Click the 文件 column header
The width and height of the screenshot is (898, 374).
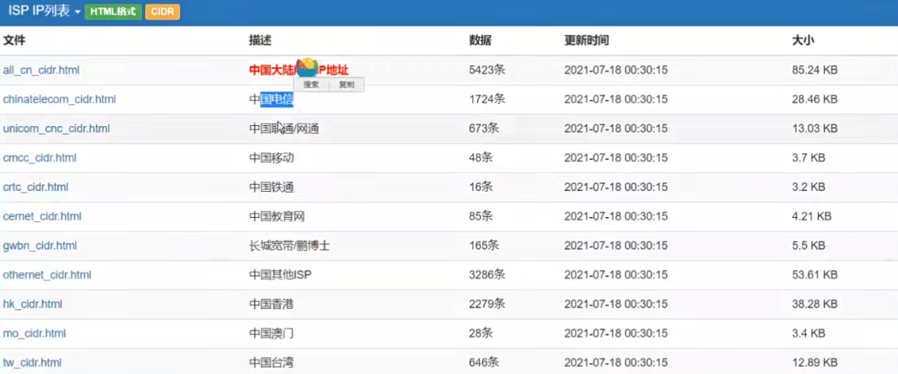coord(14,40)
